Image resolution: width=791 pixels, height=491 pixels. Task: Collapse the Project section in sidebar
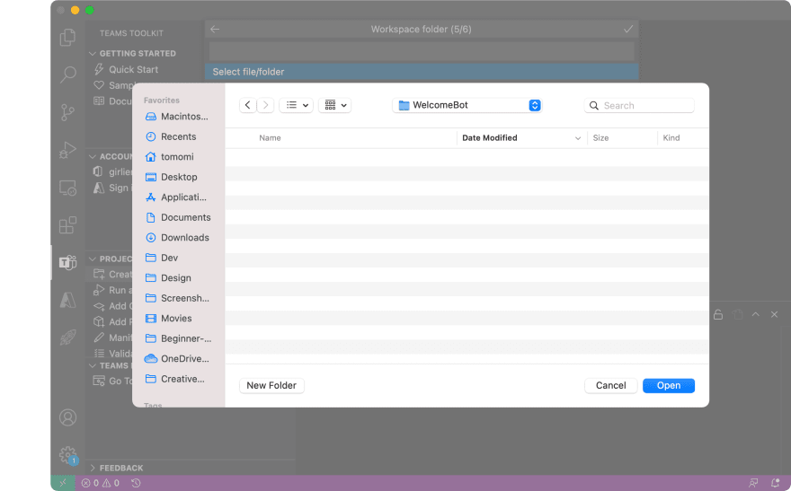93,259
